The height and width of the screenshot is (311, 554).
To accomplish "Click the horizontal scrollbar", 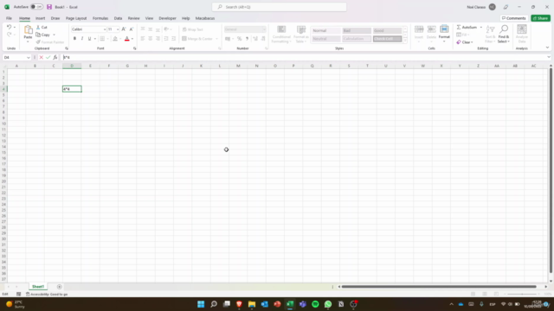I will coord(439,286).
